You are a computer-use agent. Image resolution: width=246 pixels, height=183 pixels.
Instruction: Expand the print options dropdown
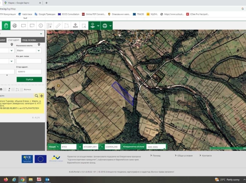pyautogui.click(x=110, y=26)
